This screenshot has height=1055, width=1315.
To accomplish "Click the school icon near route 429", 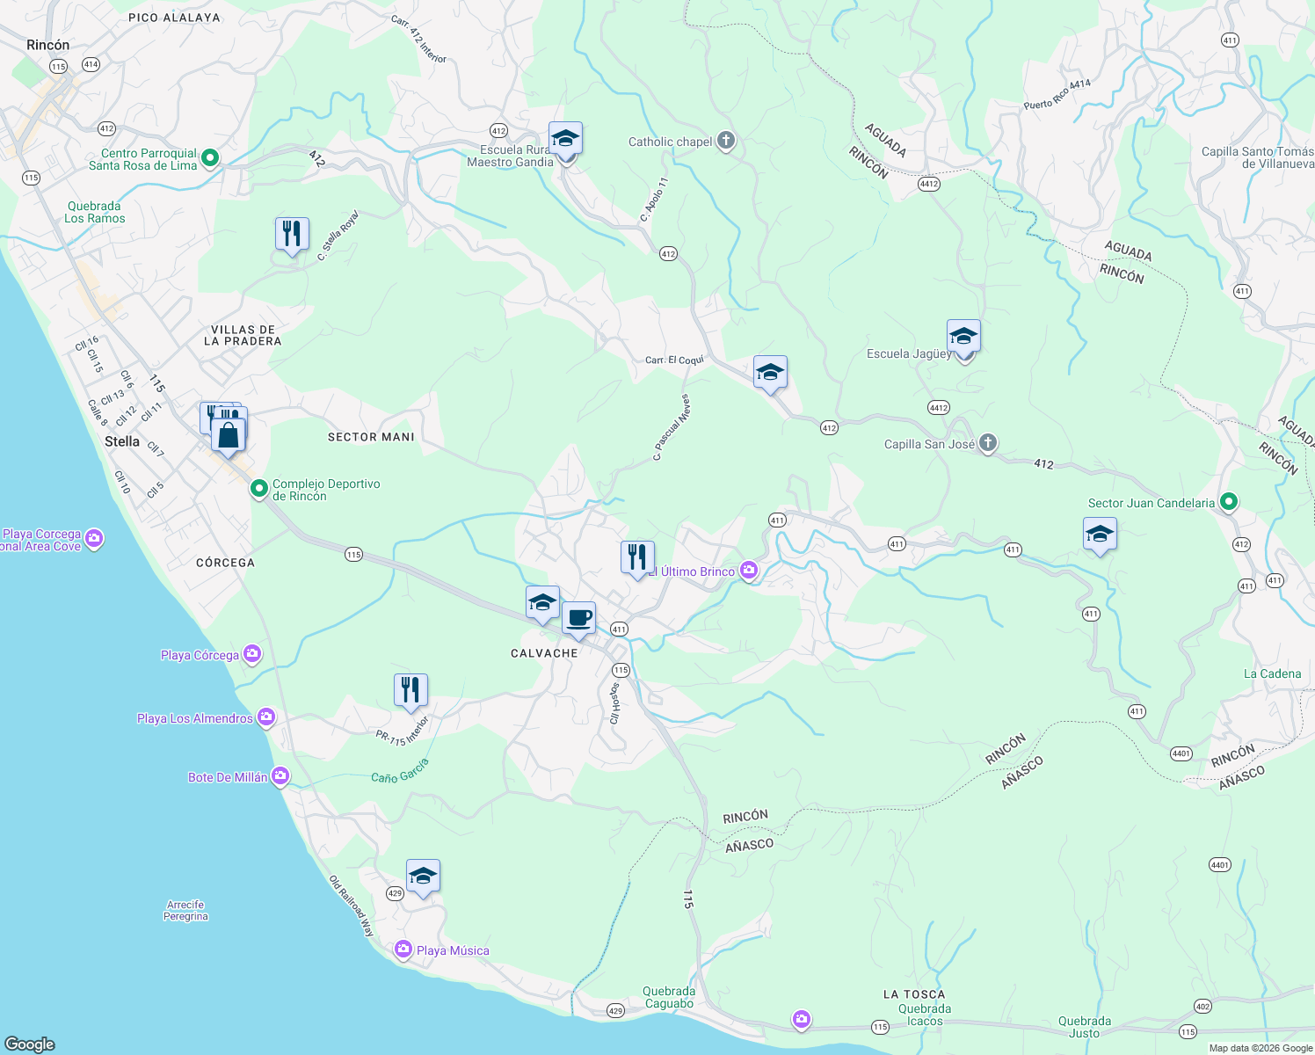I will 423,877.
